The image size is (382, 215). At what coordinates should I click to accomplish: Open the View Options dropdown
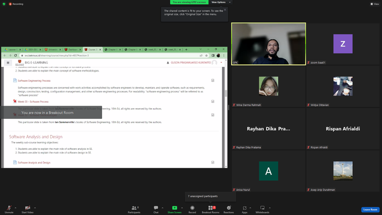(221, 2)
